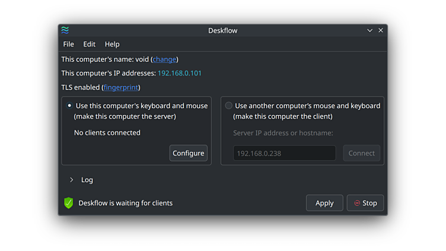Image resolution: width=446 pixels, height=251 pixels.
Task: Open the Help menu
Action: 112,44
